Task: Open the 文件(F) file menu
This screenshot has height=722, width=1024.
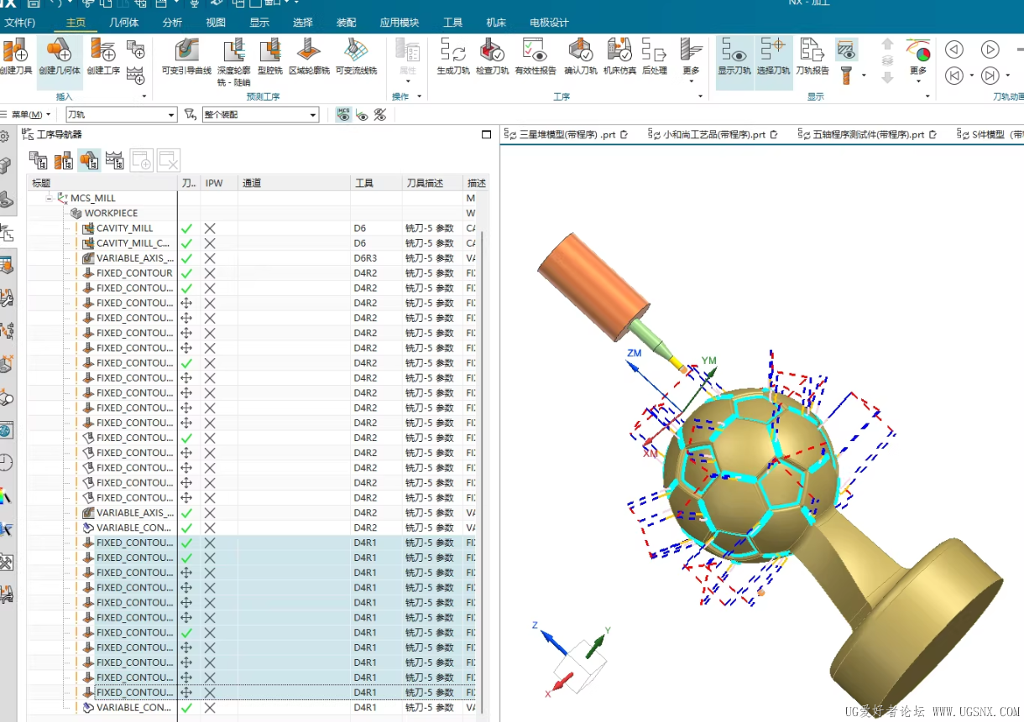Action: 20,23
